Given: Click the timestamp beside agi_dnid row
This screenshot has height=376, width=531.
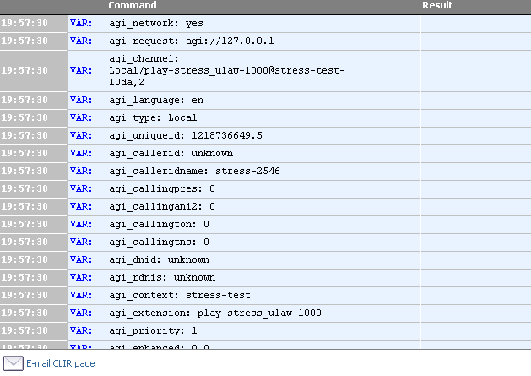Looking at the screenshot, I should click(x=34, y=259).
